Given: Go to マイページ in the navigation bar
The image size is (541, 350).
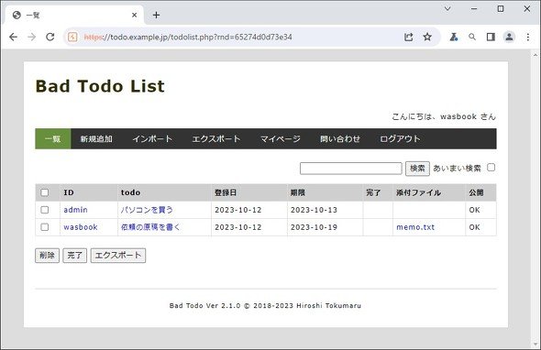Looking at the screenshot, I should (281, 139).
